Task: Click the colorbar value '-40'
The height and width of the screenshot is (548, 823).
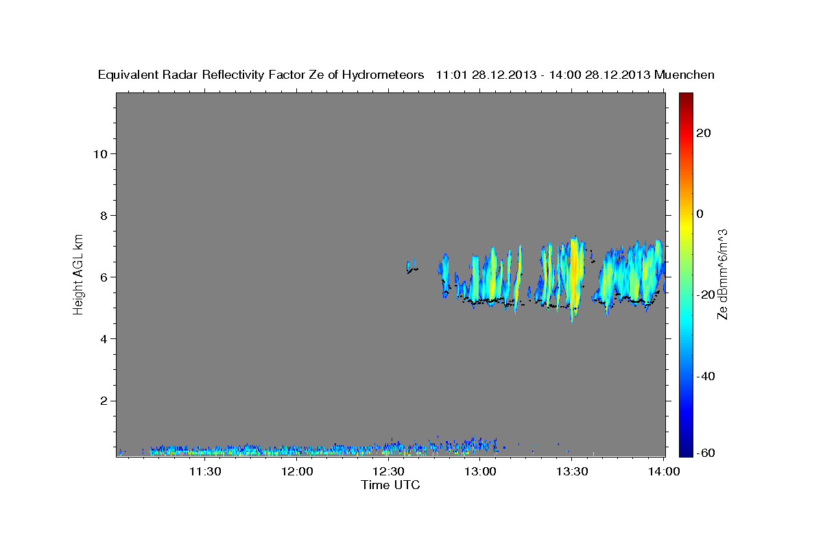Action: click(x=705, y=375)
